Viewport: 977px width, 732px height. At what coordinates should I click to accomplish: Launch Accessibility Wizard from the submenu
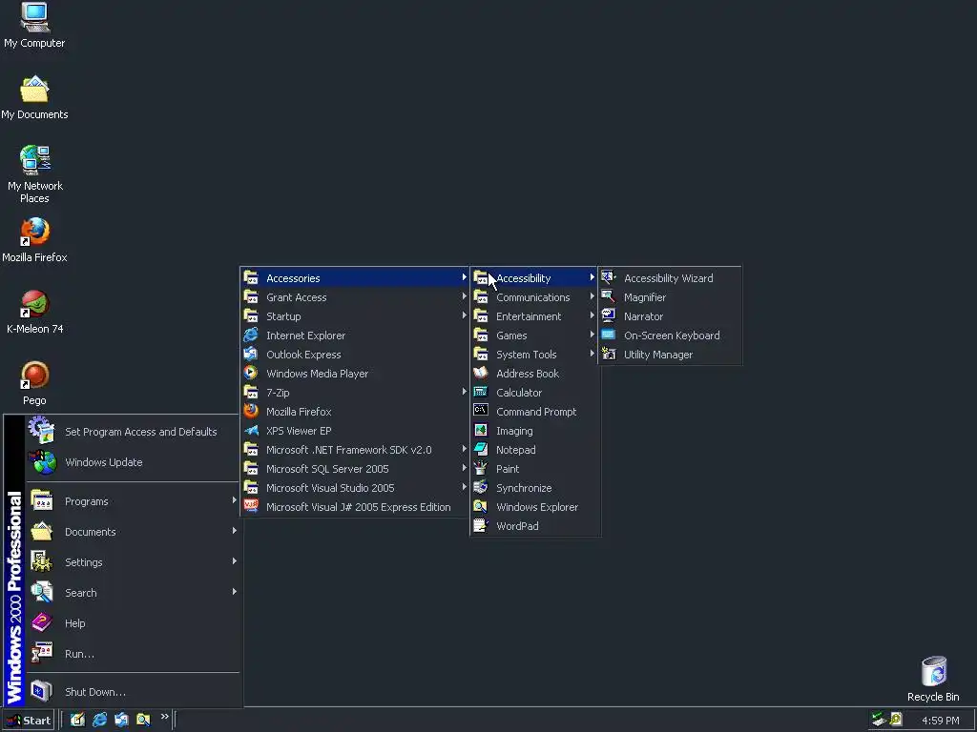point(670,278)
